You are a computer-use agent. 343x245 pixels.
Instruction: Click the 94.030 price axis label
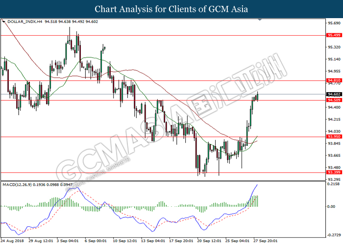[x=335, y=131]
